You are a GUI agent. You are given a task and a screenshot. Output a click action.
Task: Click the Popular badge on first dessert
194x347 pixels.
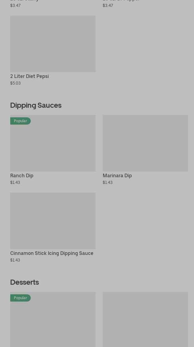click(x=20, y=298)
